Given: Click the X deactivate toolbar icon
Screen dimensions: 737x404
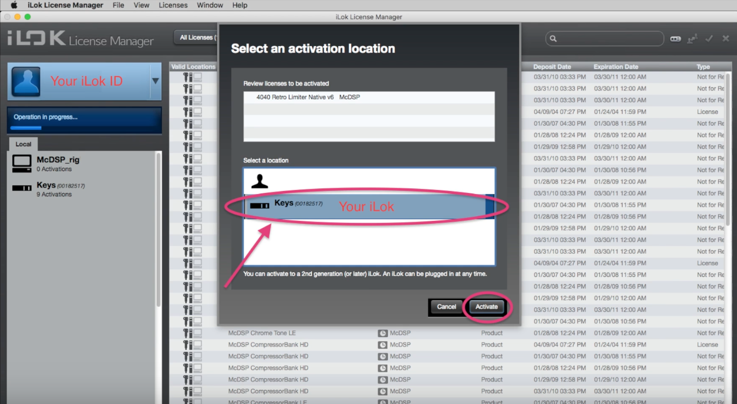Looking at the screenshot, I should point(726,38).
